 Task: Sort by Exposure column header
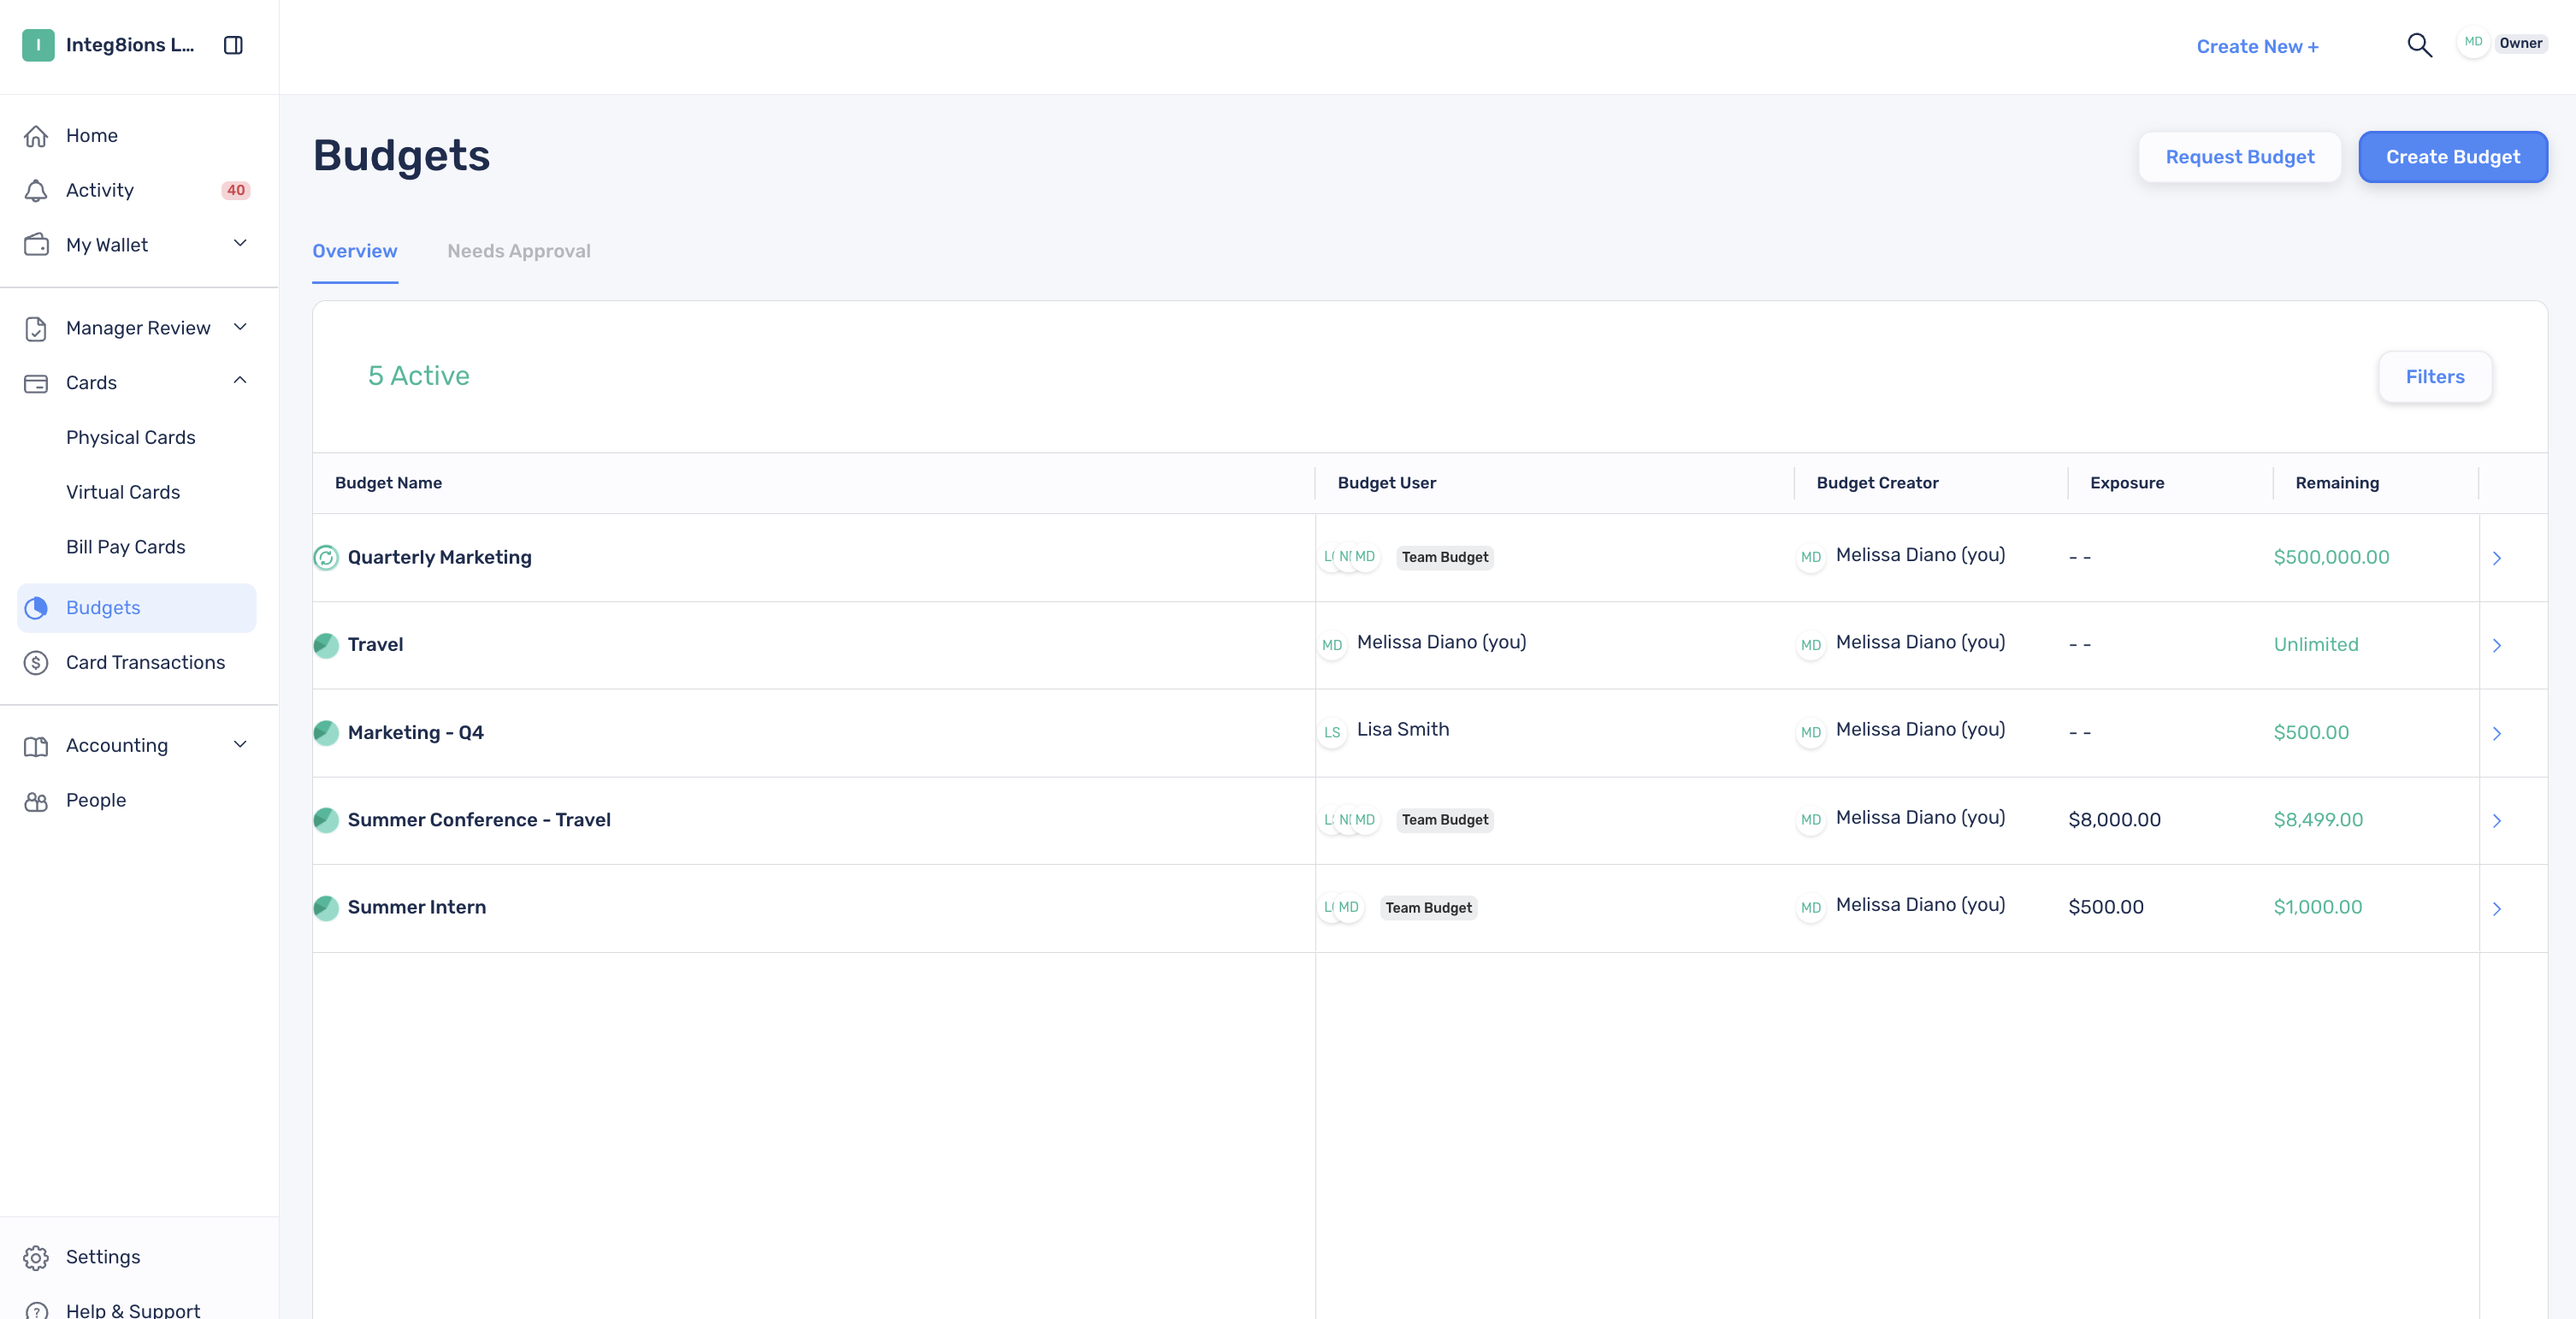coord(2127,483)
